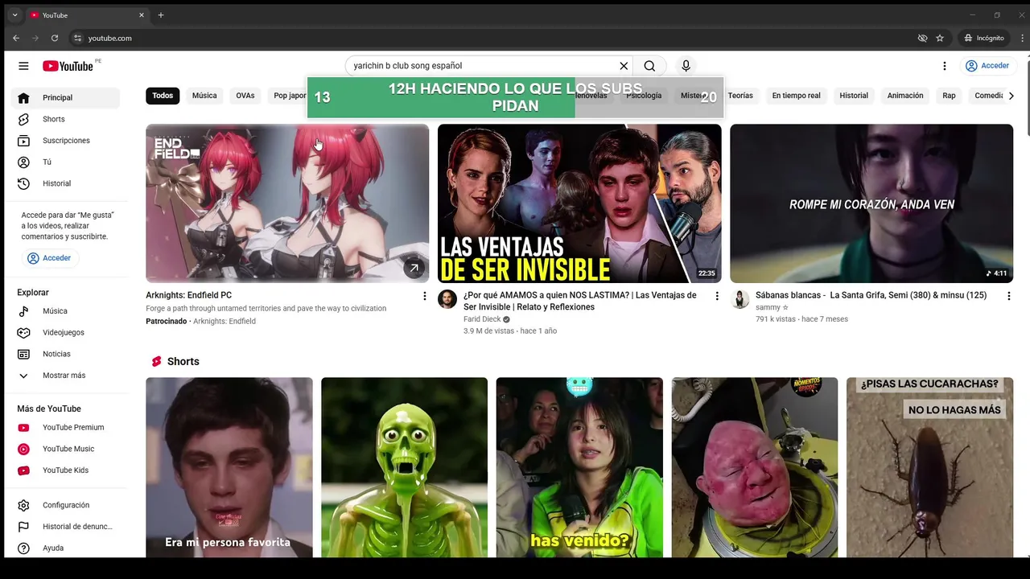Viewport: 1030px width, 579px height.
Task: Open Noticias under Explorar
Action: click(x=65, y=354)
